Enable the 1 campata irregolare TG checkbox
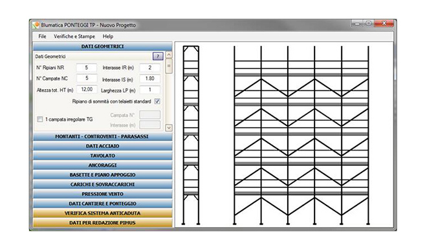The image size is (427, 250). [x=40, y=119]
